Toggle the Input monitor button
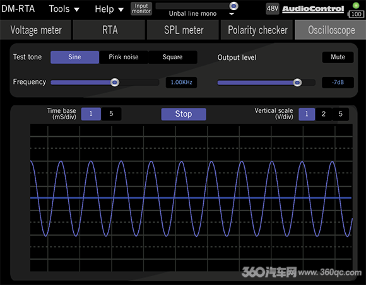 coord(141,9)
